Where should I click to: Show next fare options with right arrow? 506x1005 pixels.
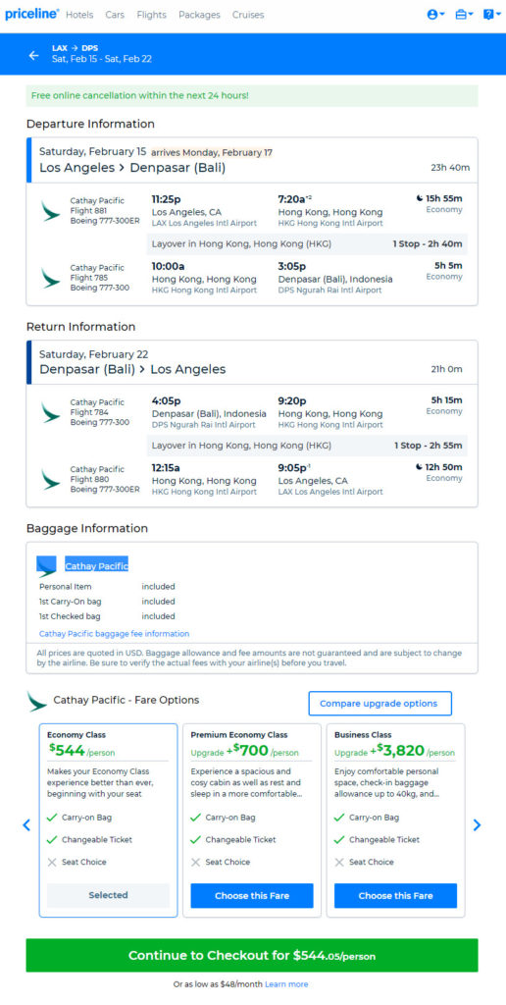[x=477, y=824]
